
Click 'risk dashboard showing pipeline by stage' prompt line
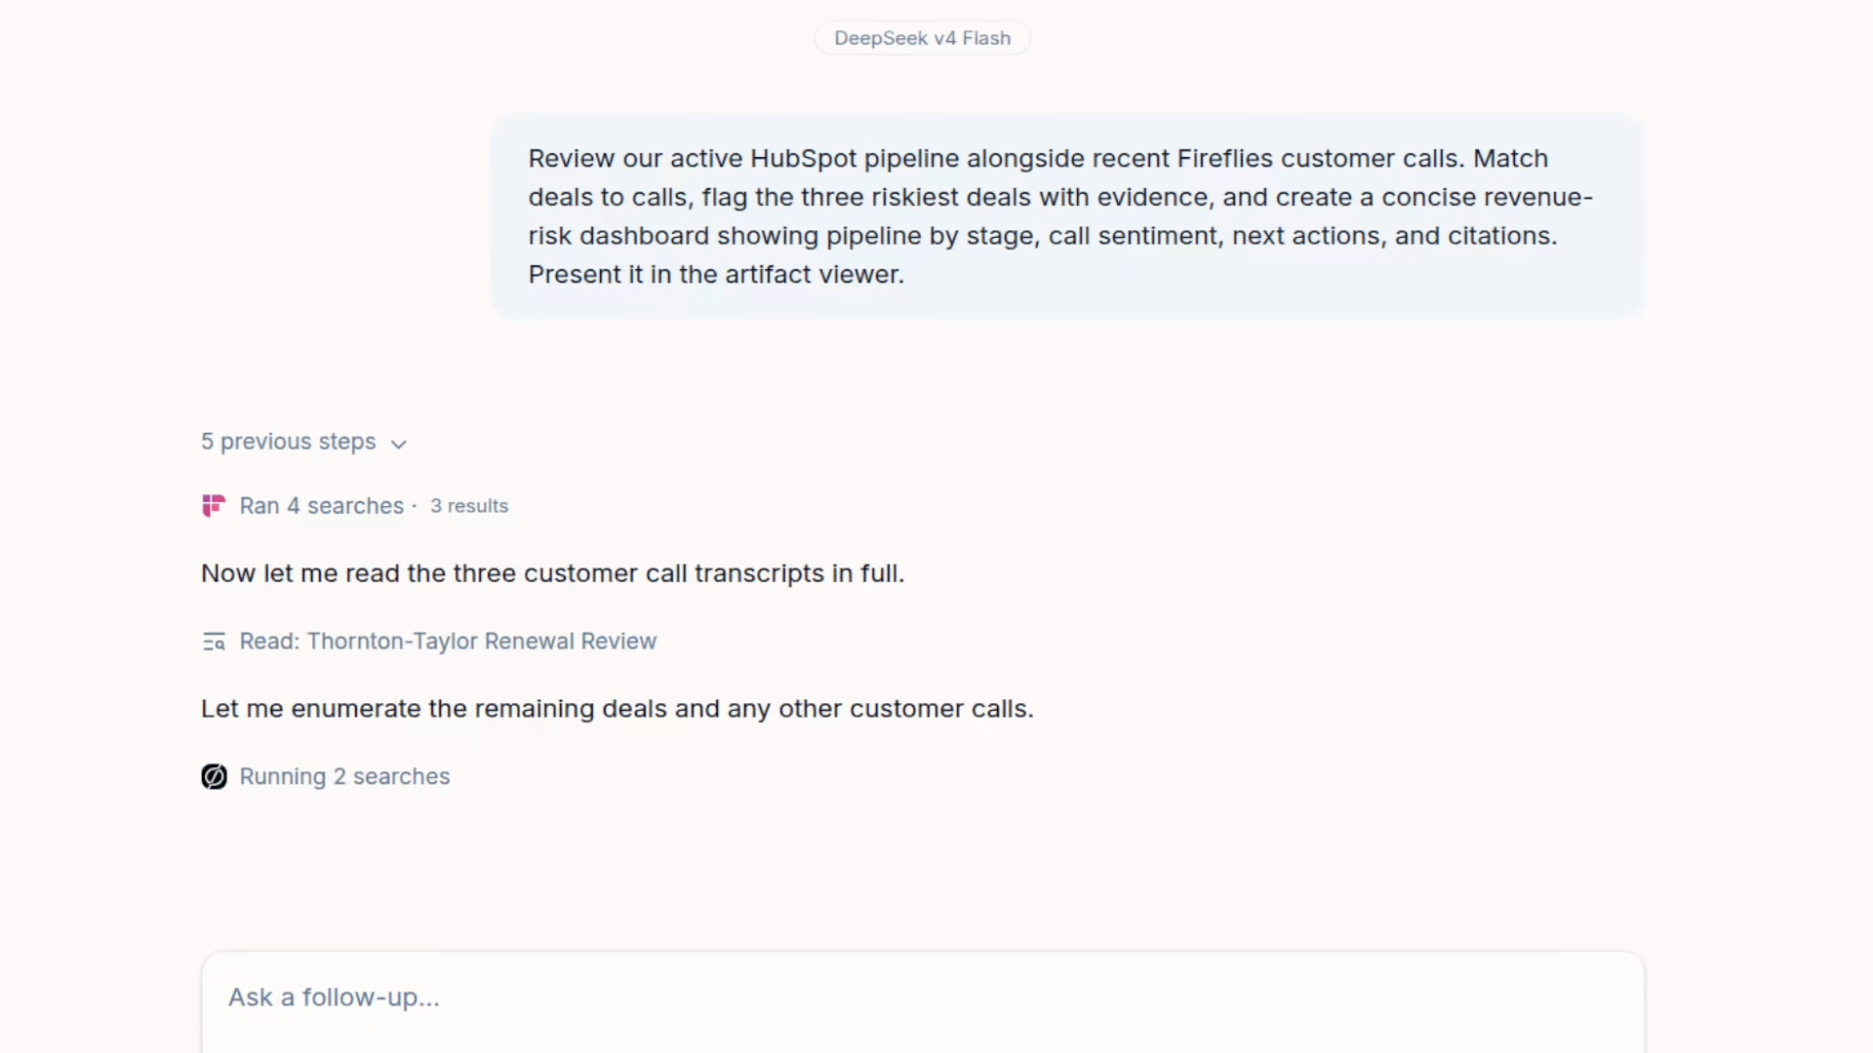click(x=1043, y=236)
